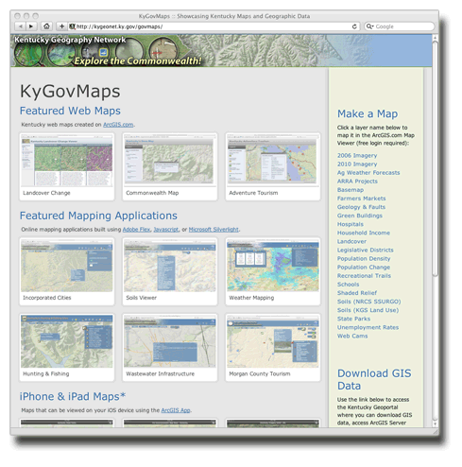This screenshot has width=462, height=467.
Task: Follow the Adobe Flex link
Action: pos(136,230)
